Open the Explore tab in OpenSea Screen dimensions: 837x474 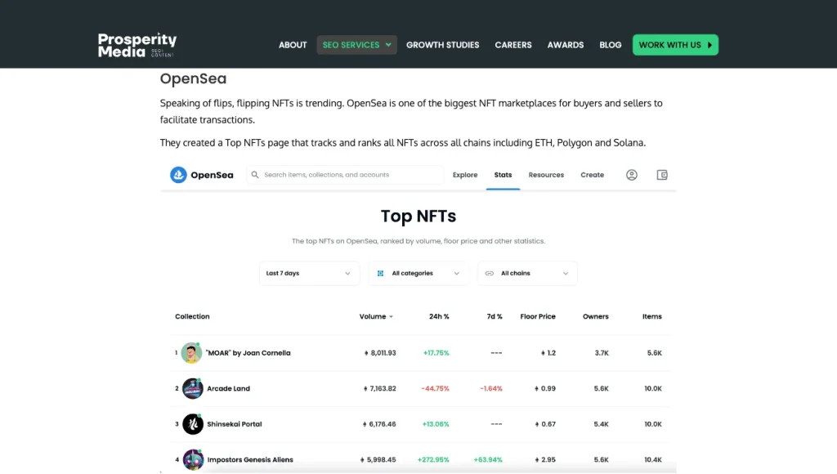coord(465,175)
